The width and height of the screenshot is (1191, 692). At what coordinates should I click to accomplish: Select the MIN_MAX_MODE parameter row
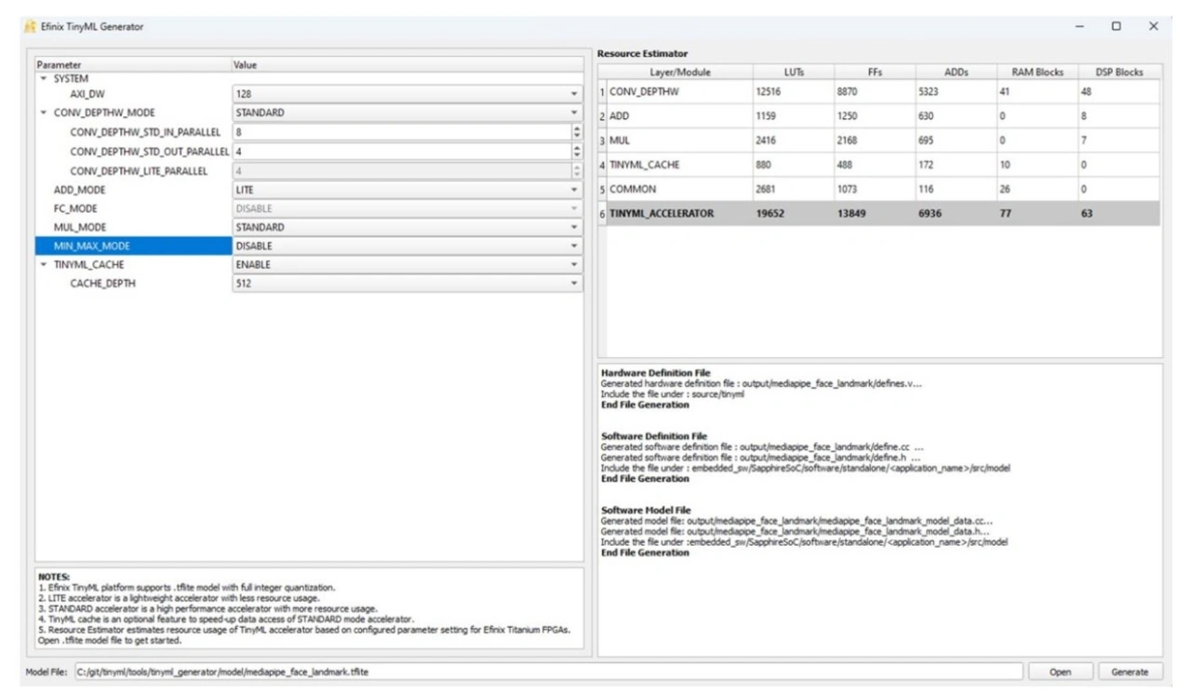tap(132, 246)
